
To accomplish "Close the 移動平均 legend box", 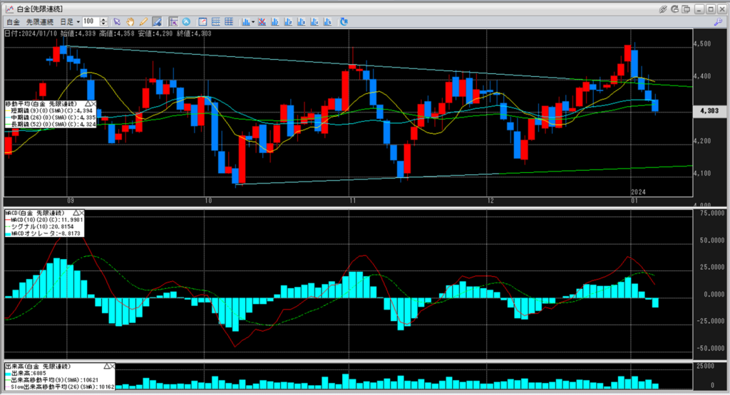I will [93, 104].
